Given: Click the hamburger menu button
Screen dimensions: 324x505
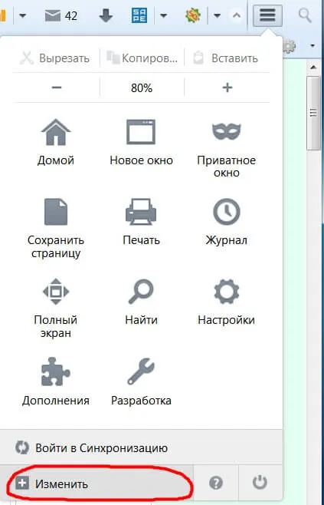Looking at the screenshot, I should click(267, 15).
